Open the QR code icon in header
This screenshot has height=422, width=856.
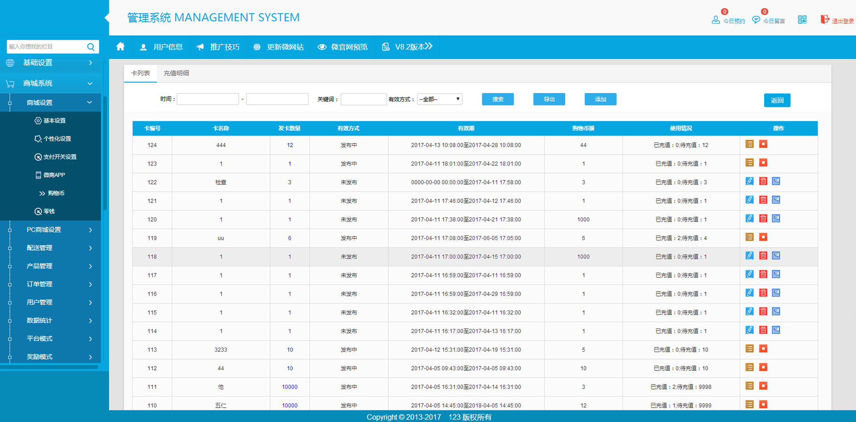(x=802, y=20)
